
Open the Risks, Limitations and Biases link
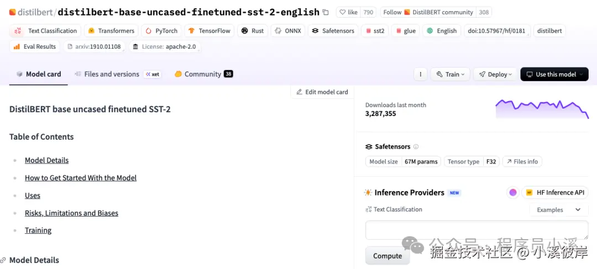coord(71,213)
